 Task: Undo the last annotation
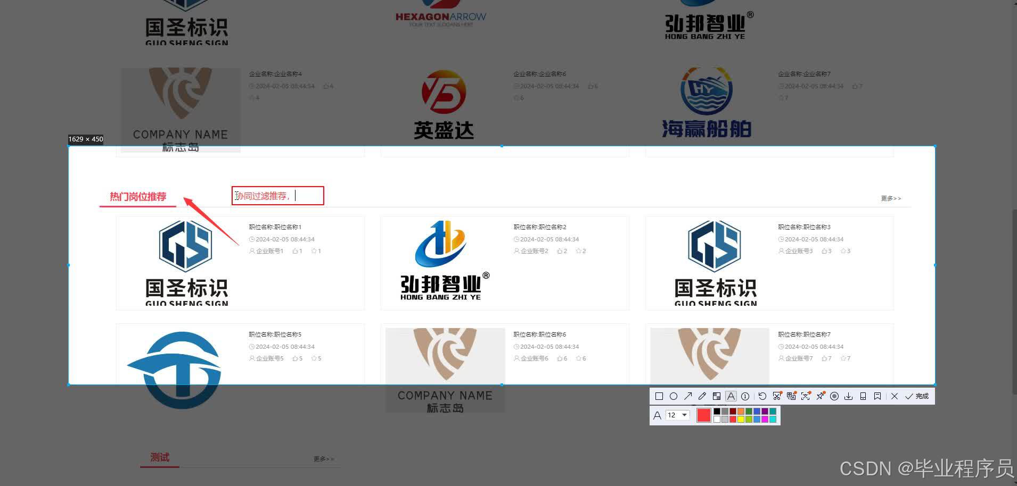point(762,396)
